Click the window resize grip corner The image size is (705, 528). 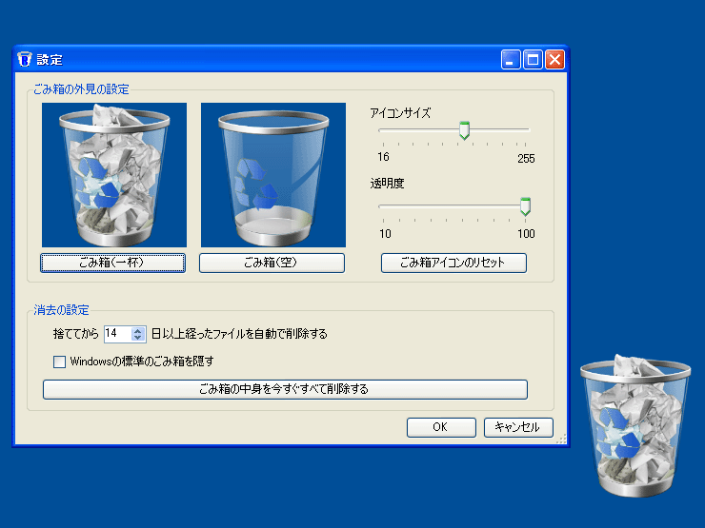[x=561, y=440]
